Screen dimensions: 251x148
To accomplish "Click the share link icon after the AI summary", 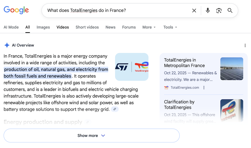I will (115, 109).
